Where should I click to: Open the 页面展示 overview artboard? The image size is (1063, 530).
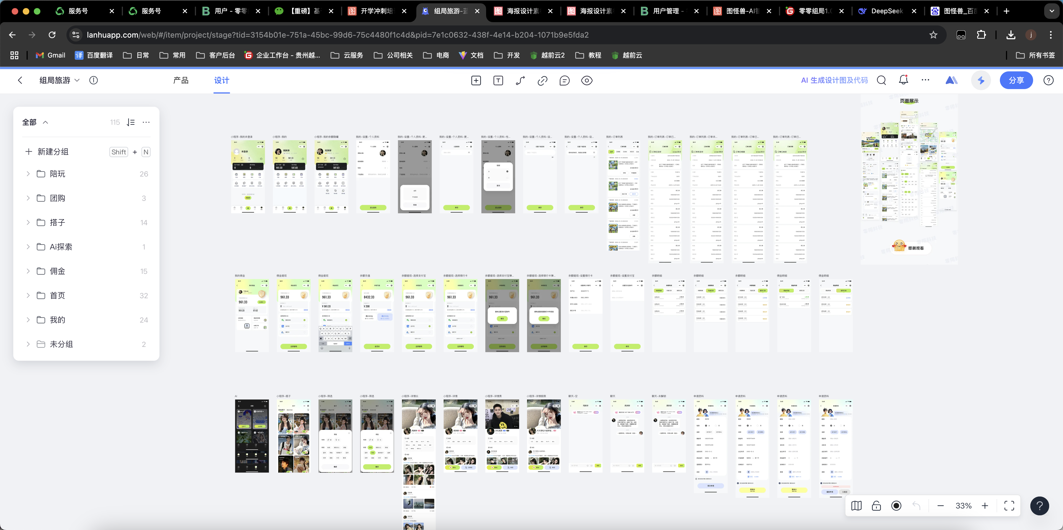coord(909,179)
